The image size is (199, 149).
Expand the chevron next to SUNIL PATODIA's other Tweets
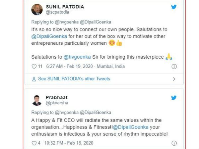174,79
